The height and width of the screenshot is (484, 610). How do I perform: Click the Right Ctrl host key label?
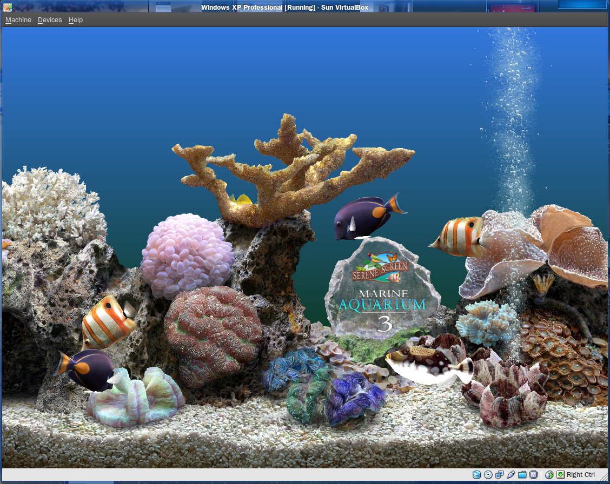point(580,474)
